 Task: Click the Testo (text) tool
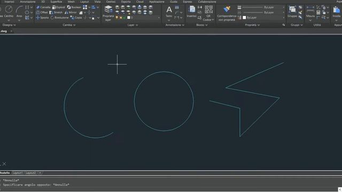169,12
